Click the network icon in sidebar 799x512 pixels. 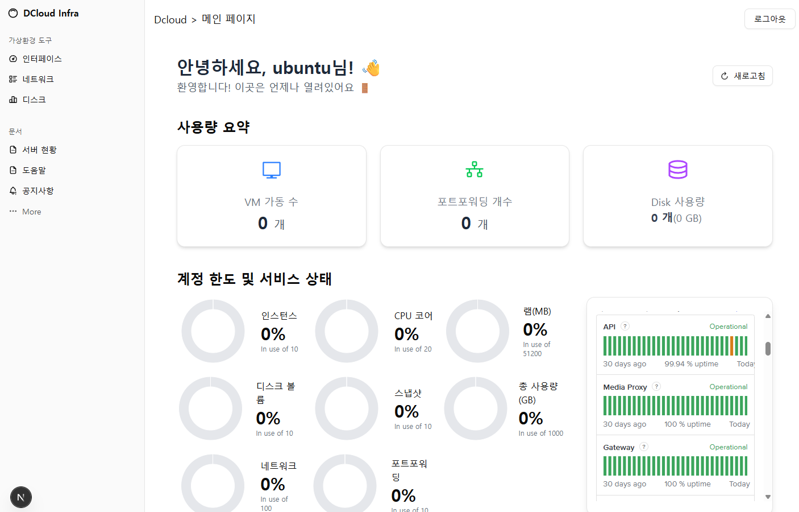13,80
